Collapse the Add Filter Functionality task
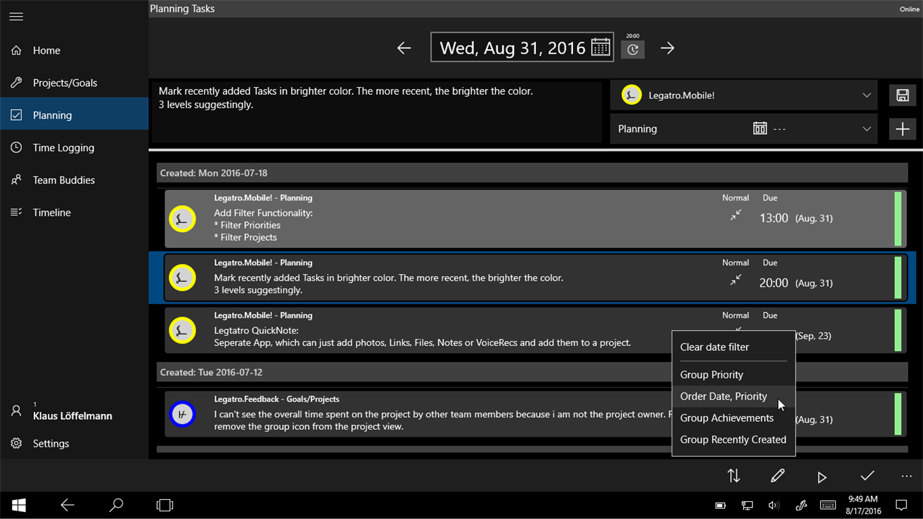This screenshot has width=923, height=519. pos(736,215)
